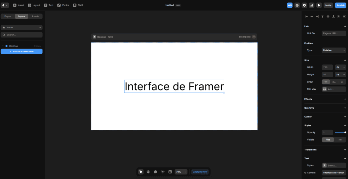Click the Opacity slider handle
Image resolution: width=348 pixels, height=179 pixels.
tap(345, 132)
